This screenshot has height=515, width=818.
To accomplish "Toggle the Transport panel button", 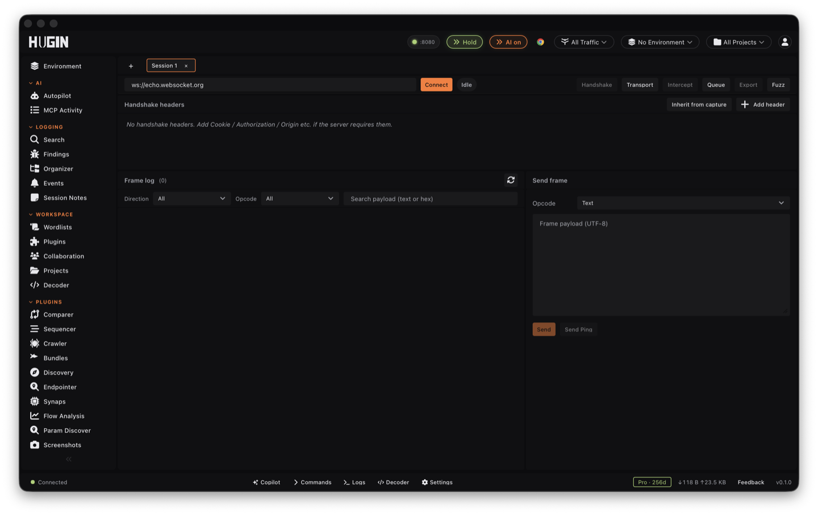I will (640, 85).
